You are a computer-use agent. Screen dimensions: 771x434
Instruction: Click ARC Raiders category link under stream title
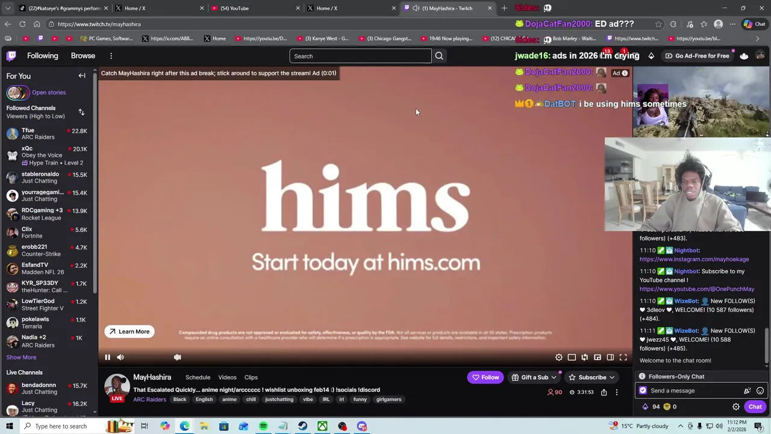pyautogui.click(x=149, y=400)
